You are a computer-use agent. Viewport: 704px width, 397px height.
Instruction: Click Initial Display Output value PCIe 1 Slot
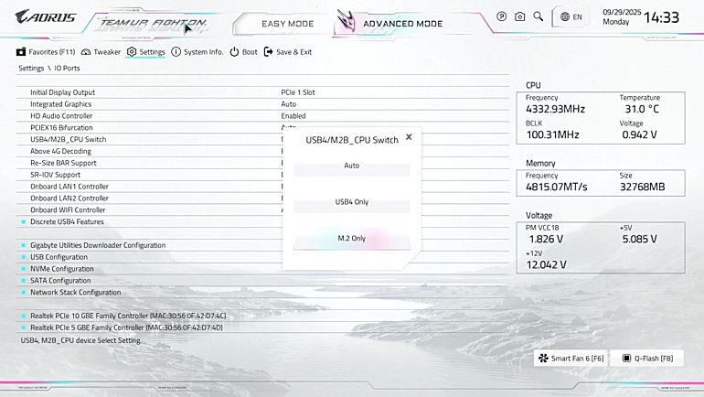tap(298, 92)
